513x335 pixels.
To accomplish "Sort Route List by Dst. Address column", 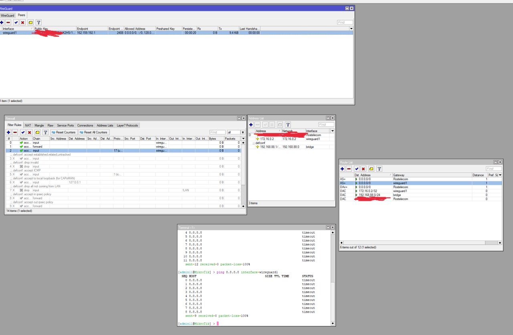I will click(x=373, y=175).
